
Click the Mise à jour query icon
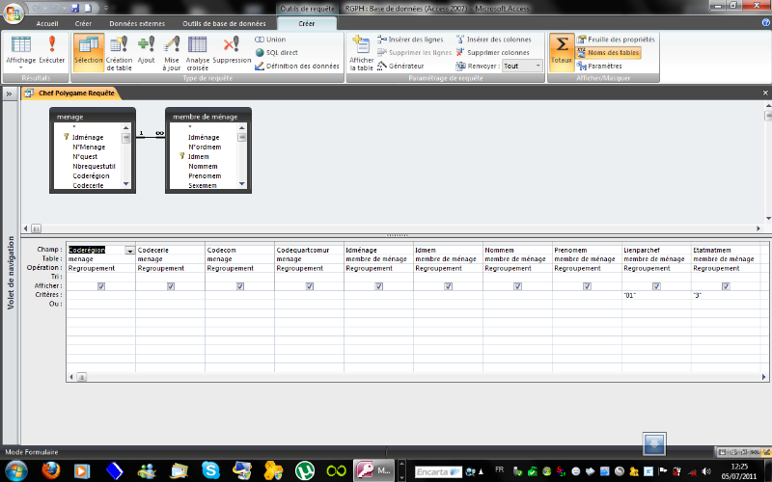pos(172,48)
